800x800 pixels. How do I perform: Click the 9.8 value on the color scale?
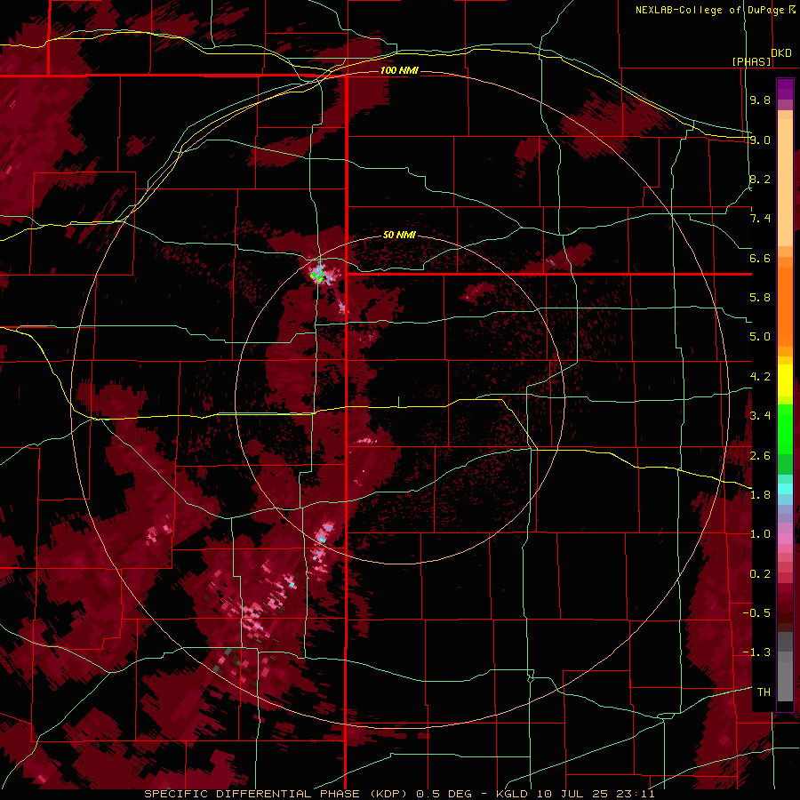[x=760, y=100]
